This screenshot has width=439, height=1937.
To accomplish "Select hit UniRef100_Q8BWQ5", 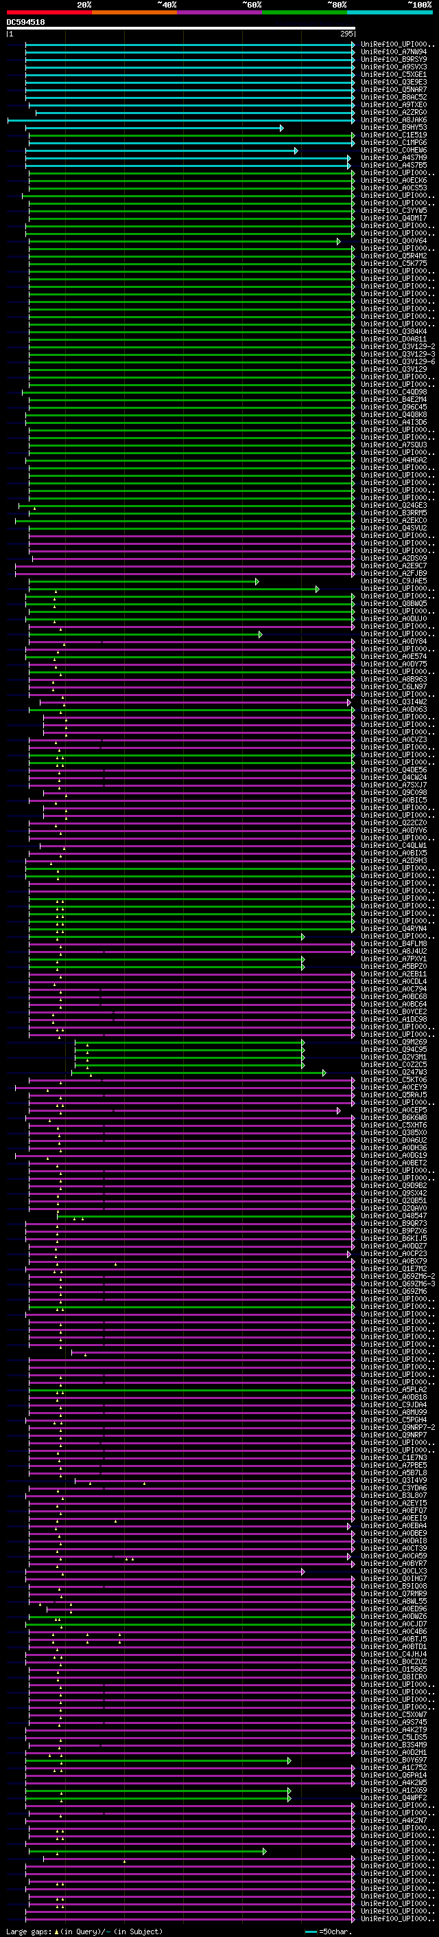I will click(x=394, y=604).
